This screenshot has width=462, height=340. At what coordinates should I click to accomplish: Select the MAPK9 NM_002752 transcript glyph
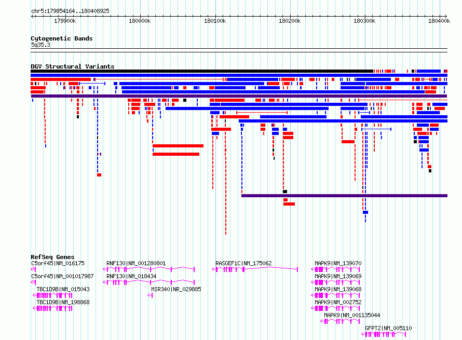(335, 308)
